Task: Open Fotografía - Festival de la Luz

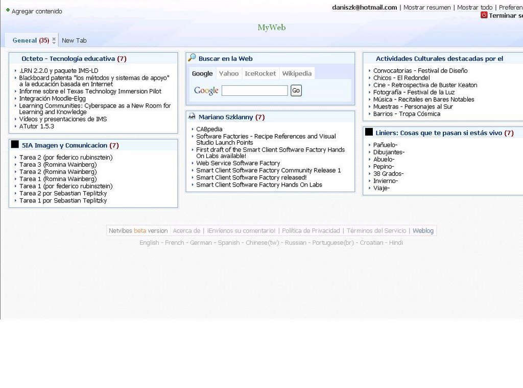Action: tap(414, 92)
